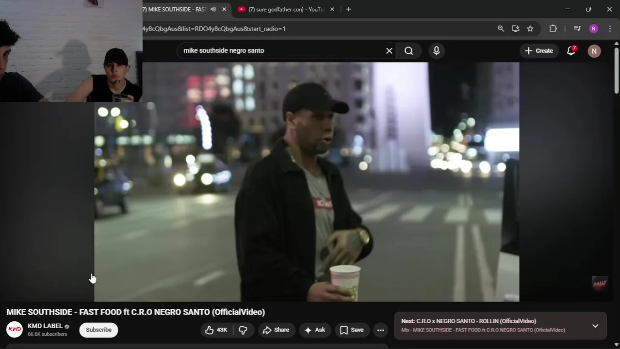Screen dimensions: 620x349
Task: Close the sure godfather con browser tab
Action: (332, 9)
